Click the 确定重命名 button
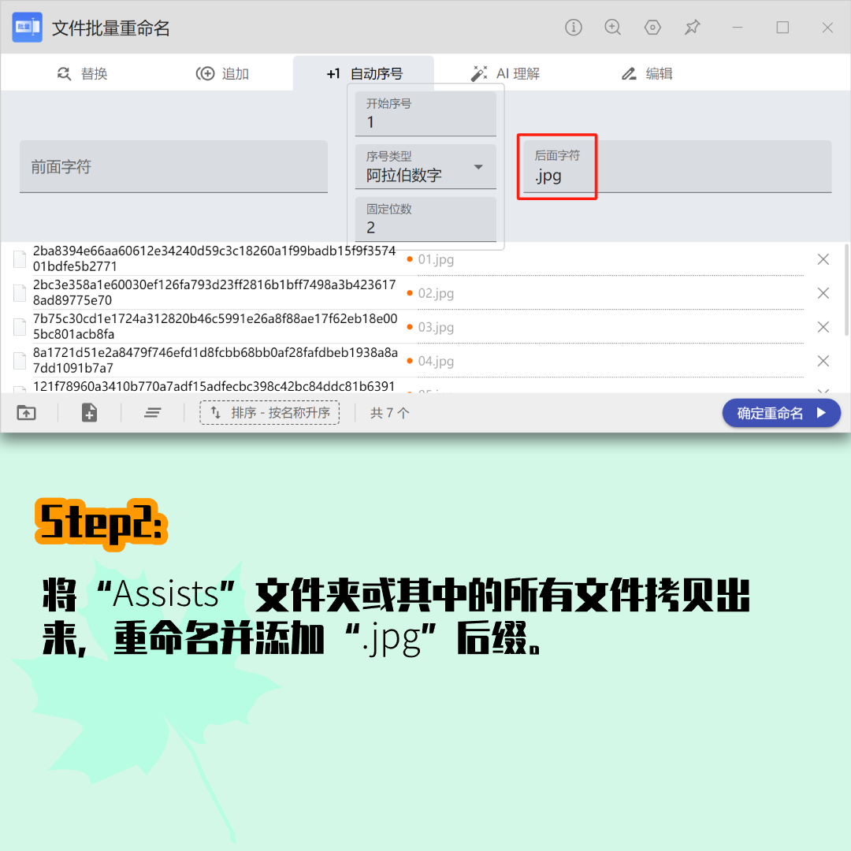This screenshot has width=851, height=851. click(781, 413)
